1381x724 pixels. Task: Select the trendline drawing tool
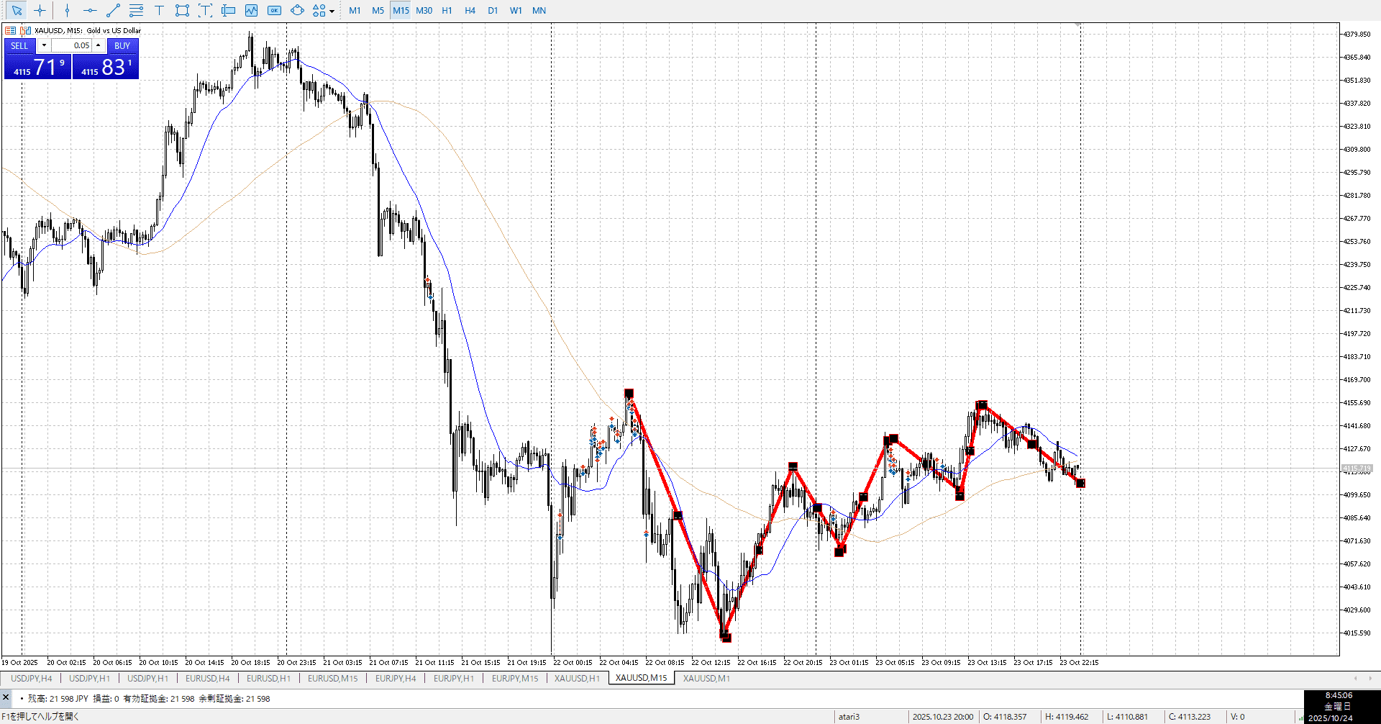(113, 10)
